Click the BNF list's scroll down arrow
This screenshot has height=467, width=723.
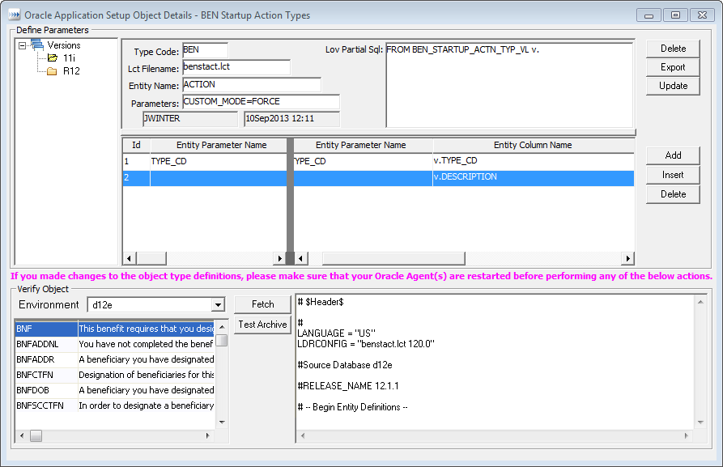pos(222,422)
